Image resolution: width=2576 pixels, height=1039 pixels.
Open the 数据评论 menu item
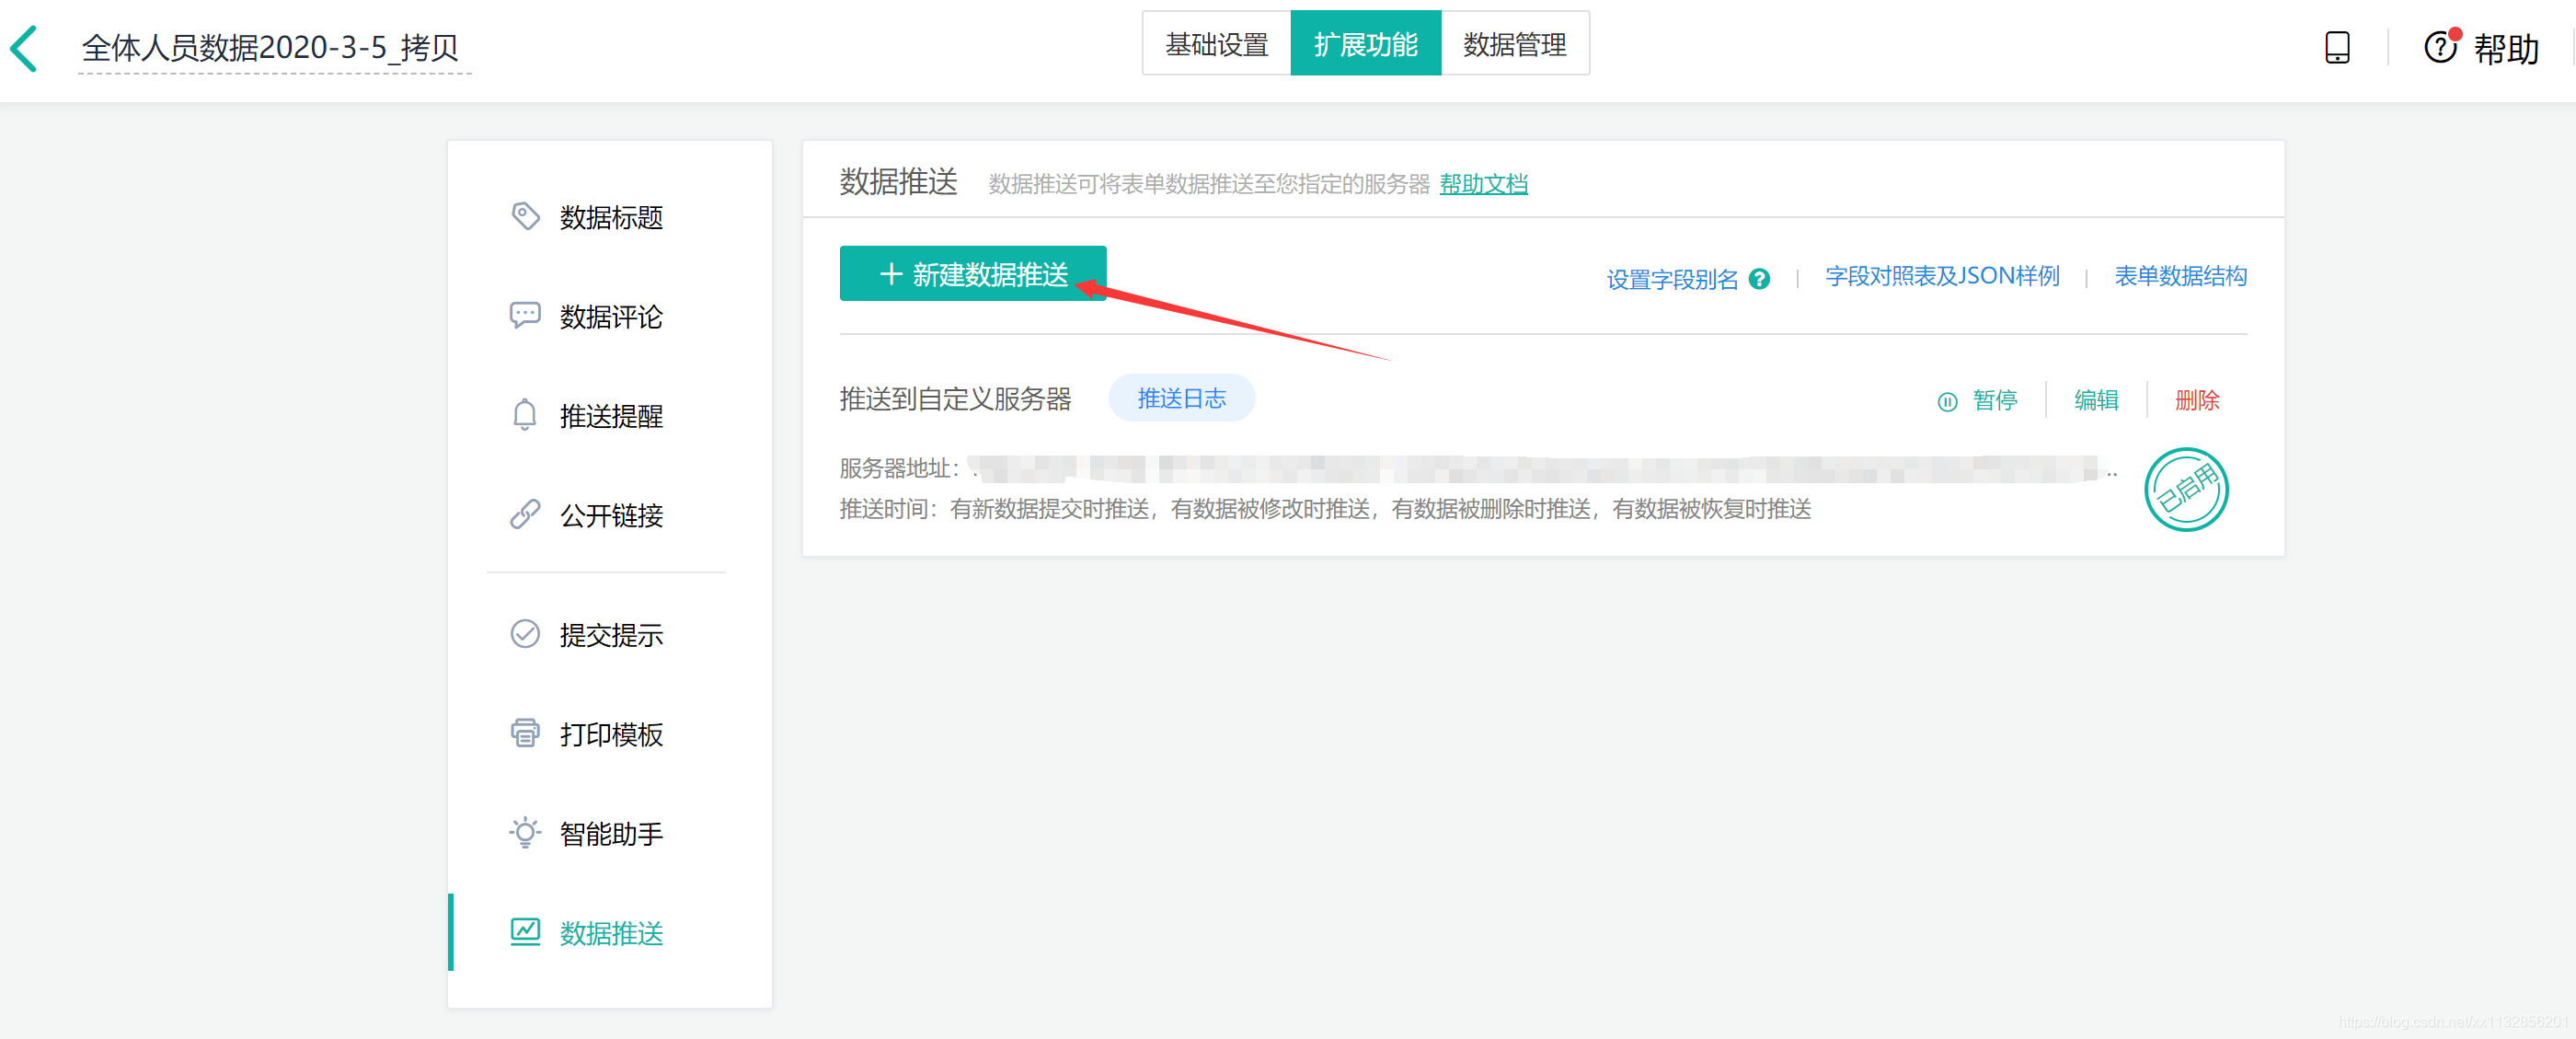tap(610, 317)
